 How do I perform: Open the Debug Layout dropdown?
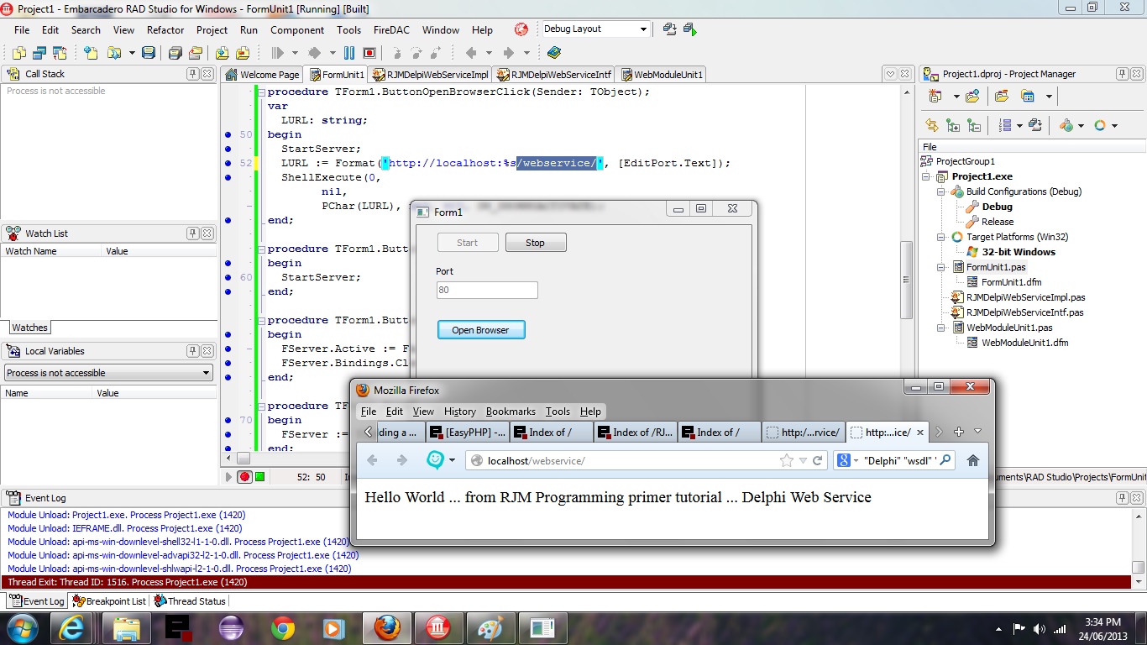tap(643, 29)
